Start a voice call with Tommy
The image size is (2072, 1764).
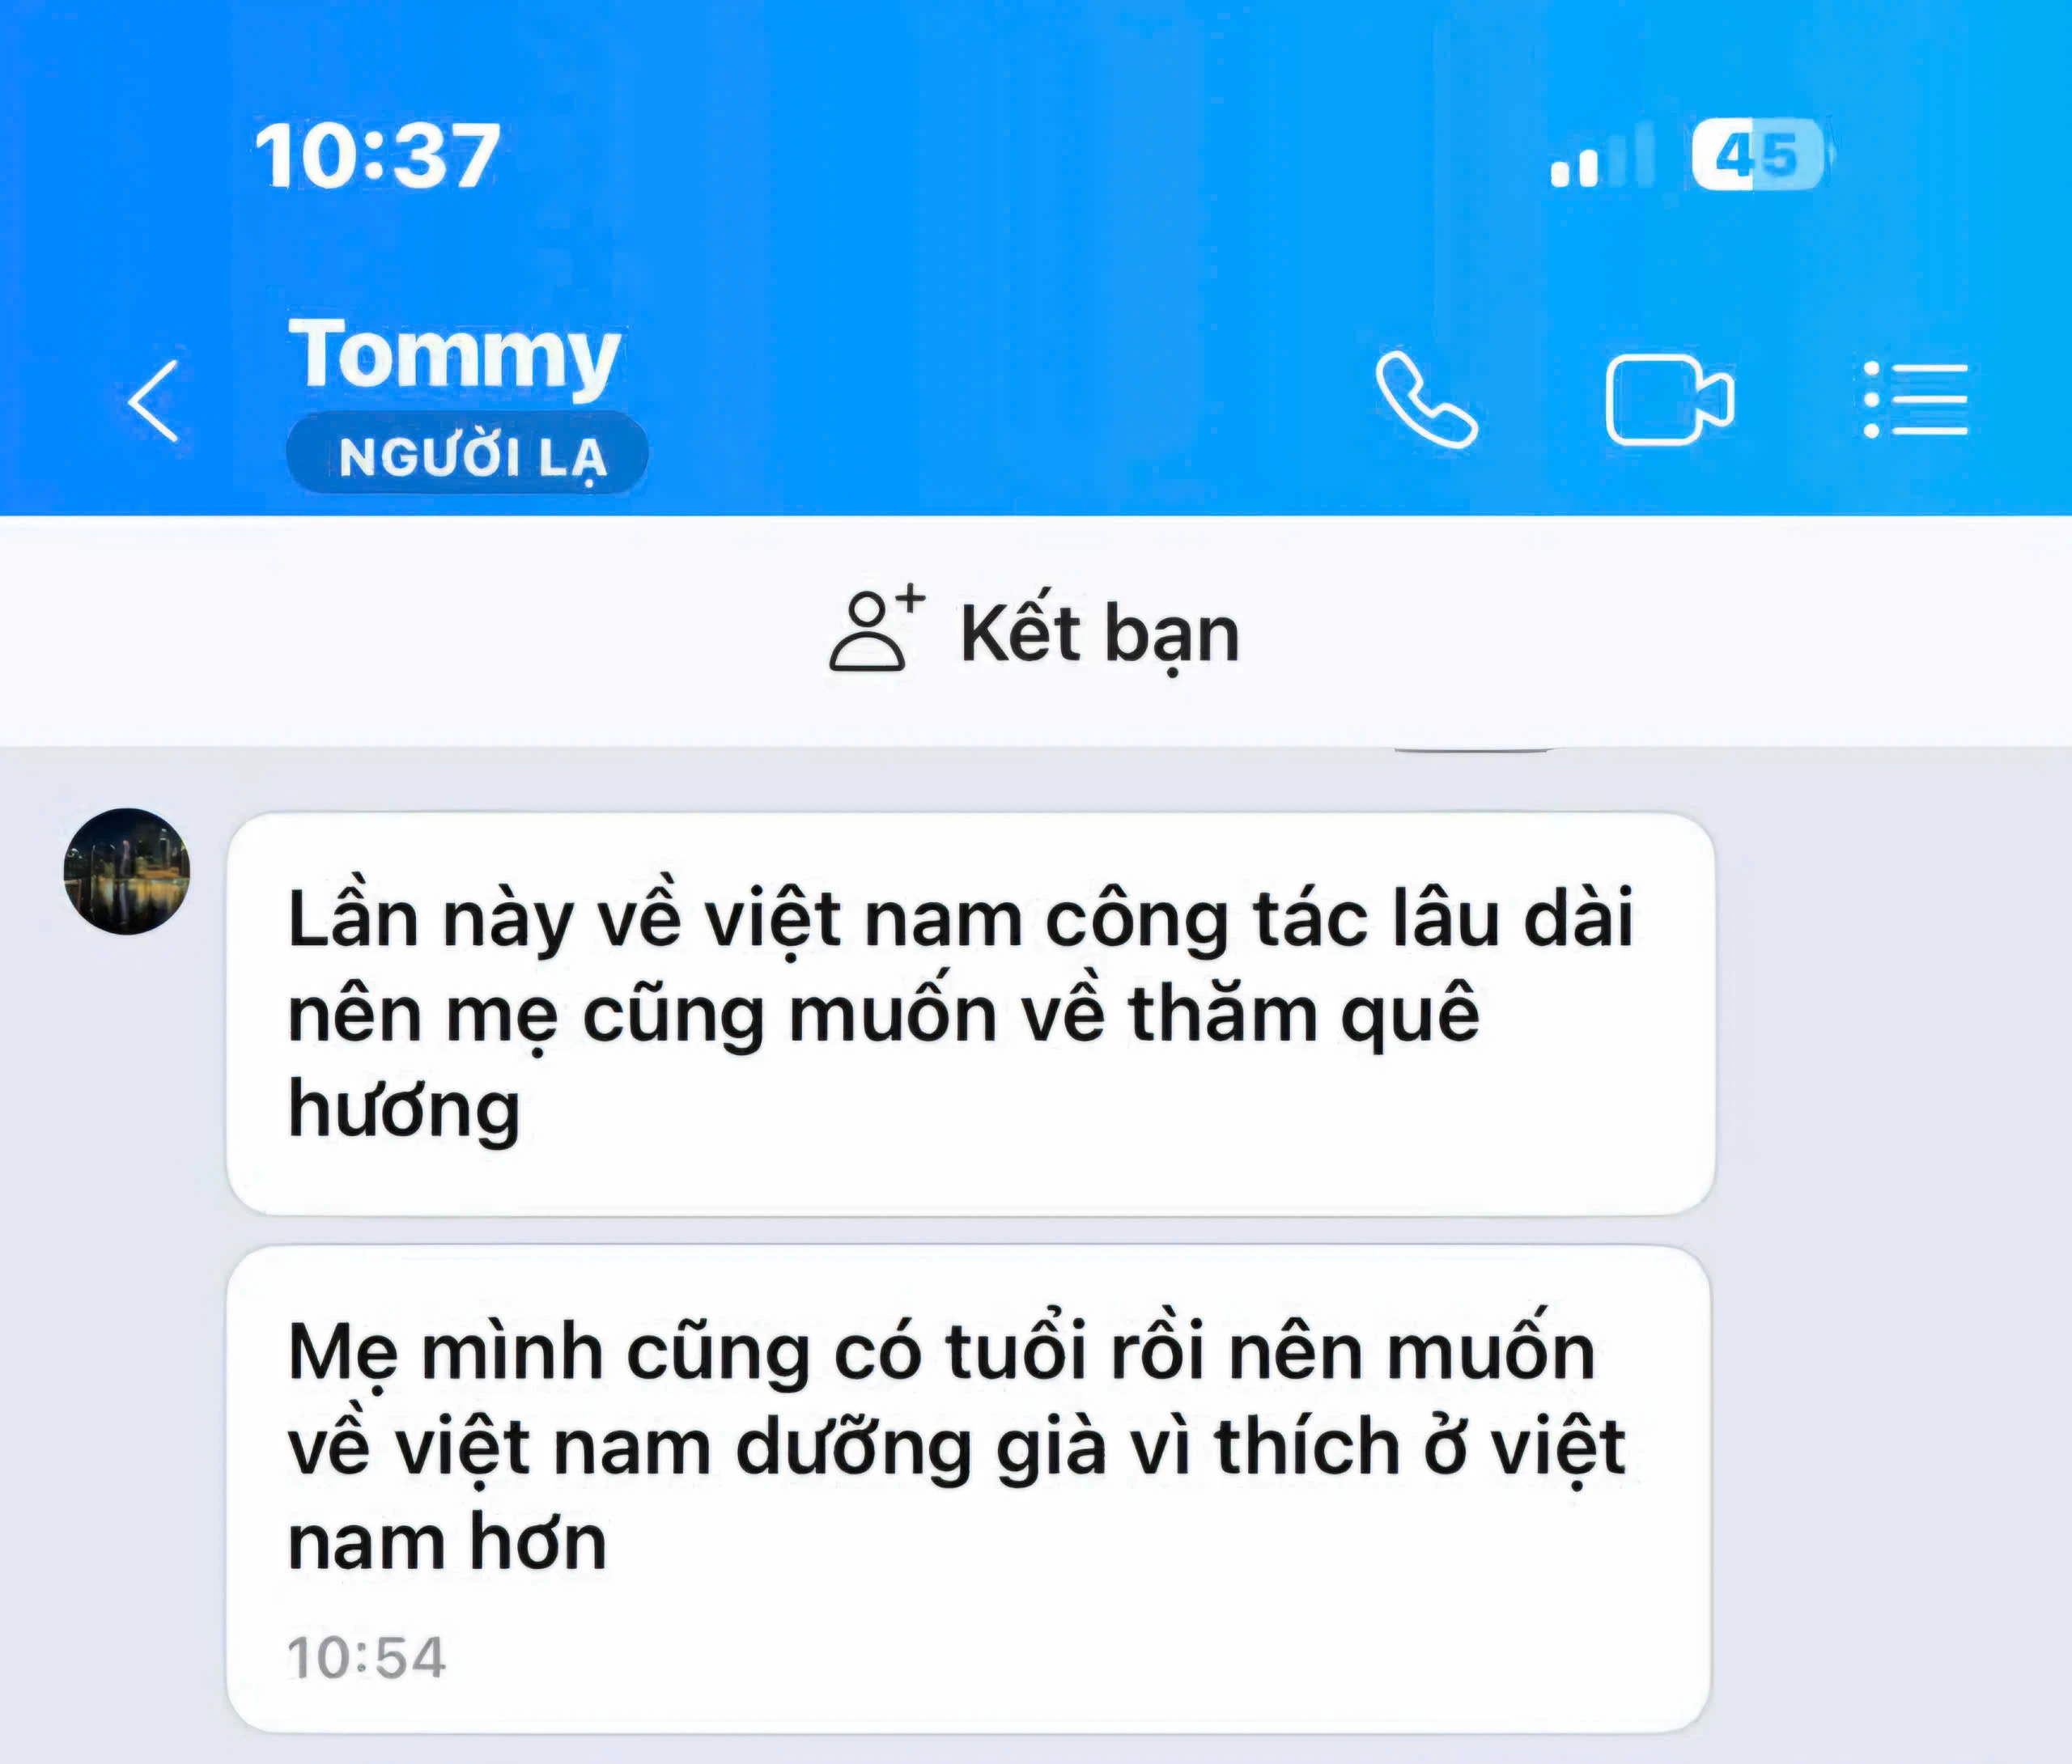point(1426,399)
